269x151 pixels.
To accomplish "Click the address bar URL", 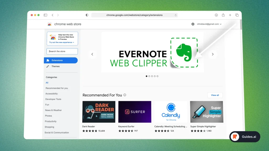I will (134, 15).
